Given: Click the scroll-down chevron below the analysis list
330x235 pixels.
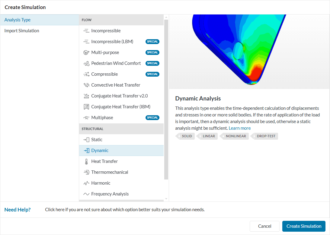Looking at the screenshot, I should pos(165,199).
